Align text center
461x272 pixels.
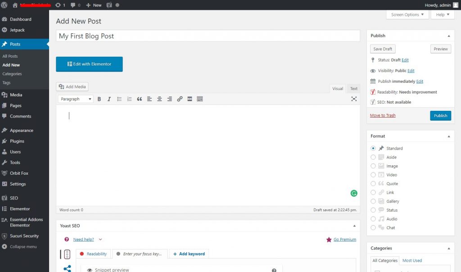pyautogui.click(x=159, y=99)
